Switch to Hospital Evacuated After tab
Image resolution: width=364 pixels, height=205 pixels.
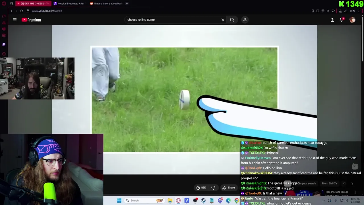[x=69, y=3]
